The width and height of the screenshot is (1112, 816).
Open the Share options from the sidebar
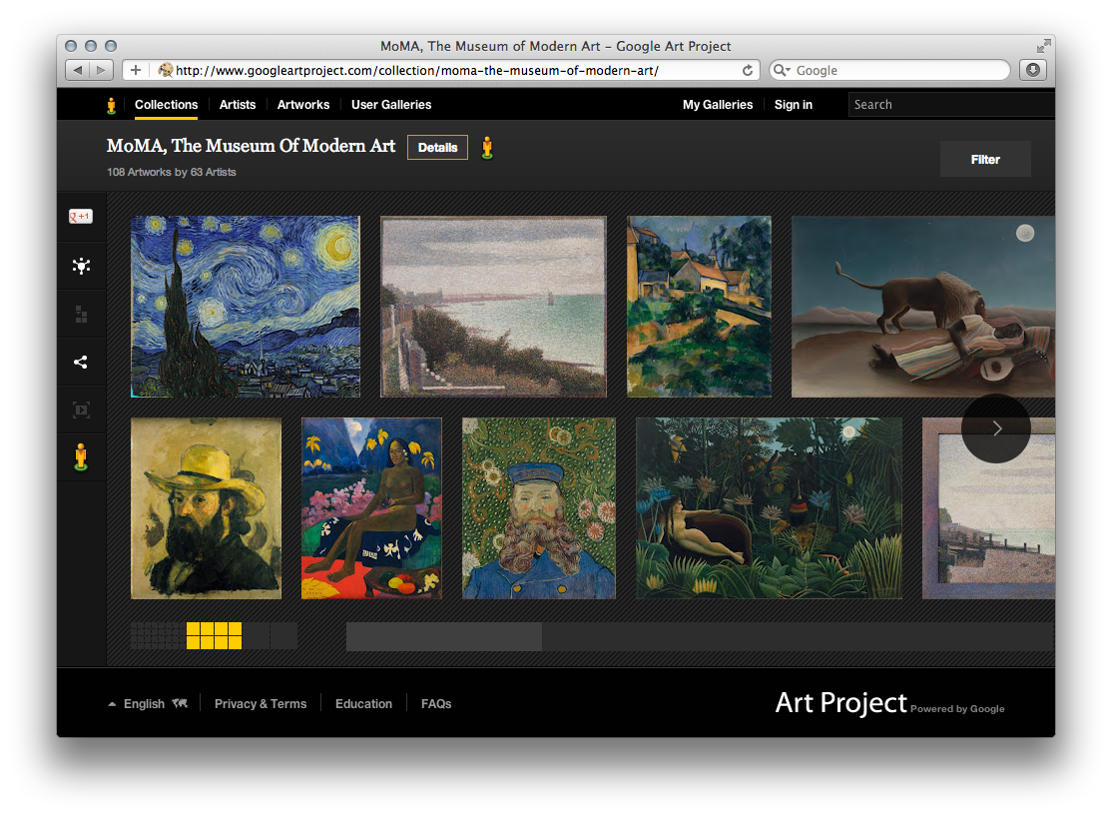pyautogui.click(x=81, y=362)
